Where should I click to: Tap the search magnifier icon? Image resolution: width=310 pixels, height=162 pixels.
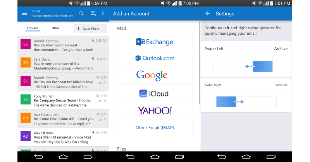tap(81, 13)
